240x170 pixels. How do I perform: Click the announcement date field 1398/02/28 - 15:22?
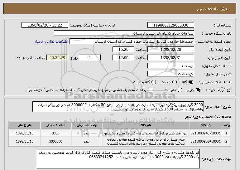point(45,25)
